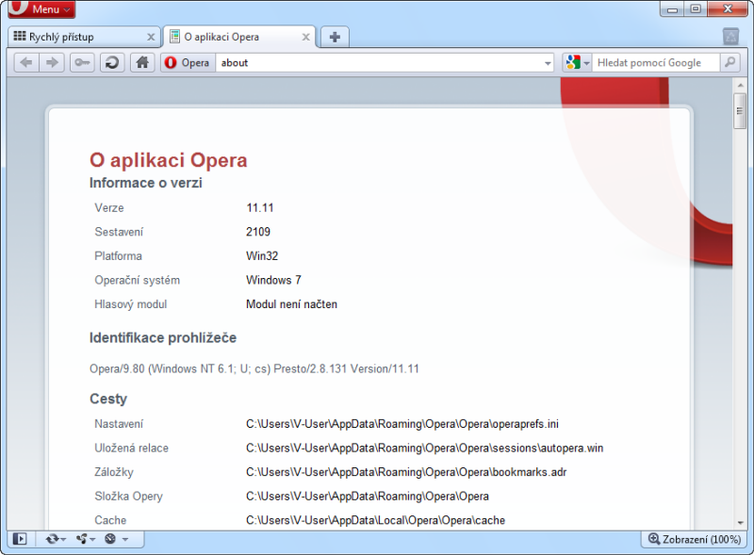Image resolution: width=754 pixels, height=555 pixels.
Task: Click the Informace o verzi heading
Action: pos(146,183)
